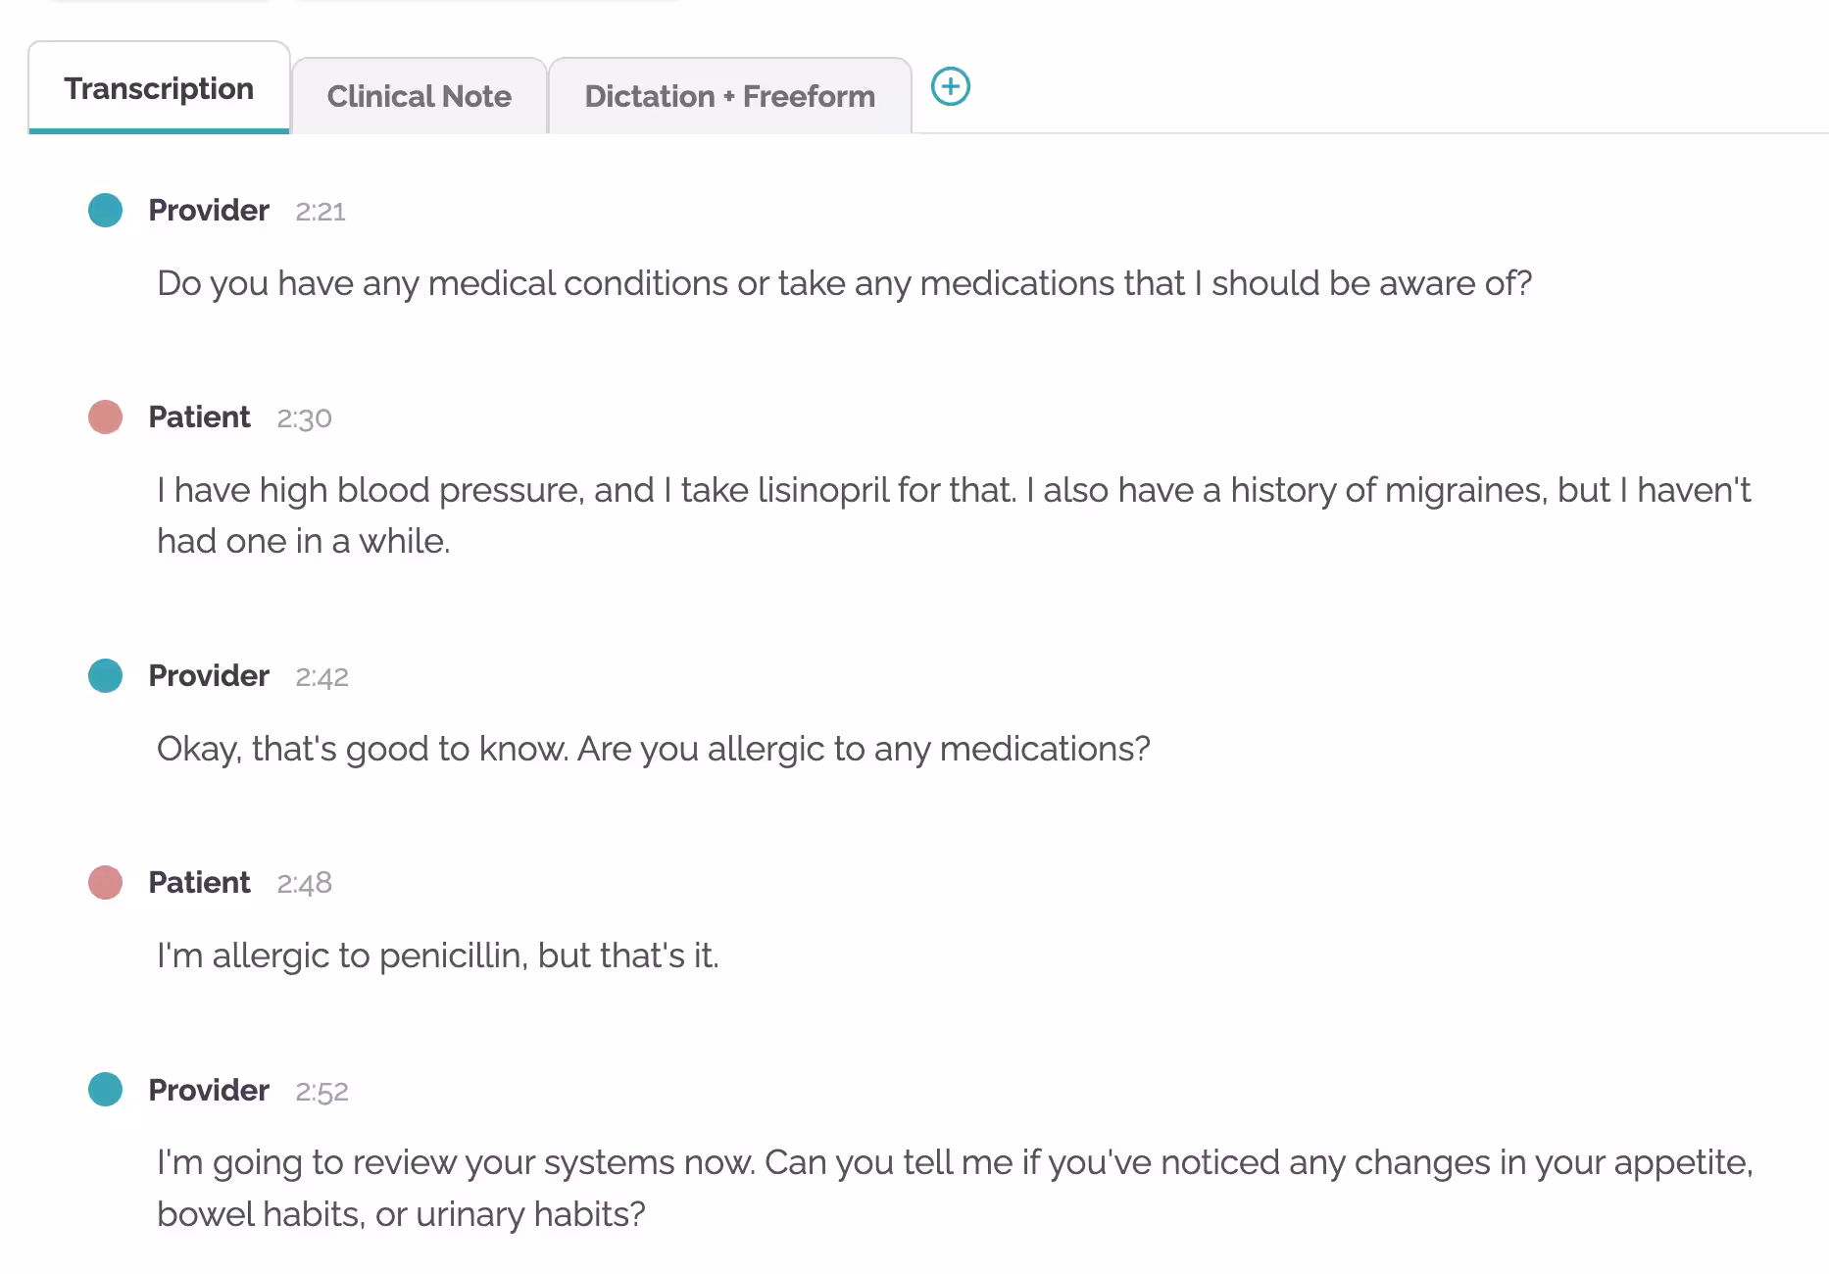
Task: Select the Transcription tab
Action: (x=158, y=88)
